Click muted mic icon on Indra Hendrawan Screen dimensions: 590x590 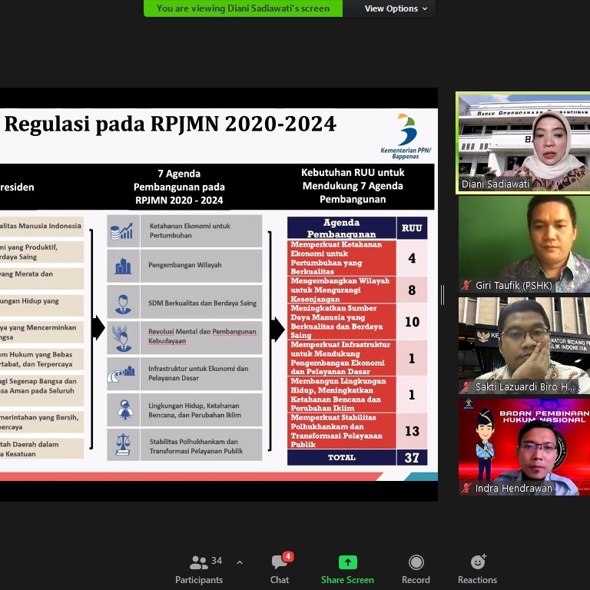coord(466,488)
